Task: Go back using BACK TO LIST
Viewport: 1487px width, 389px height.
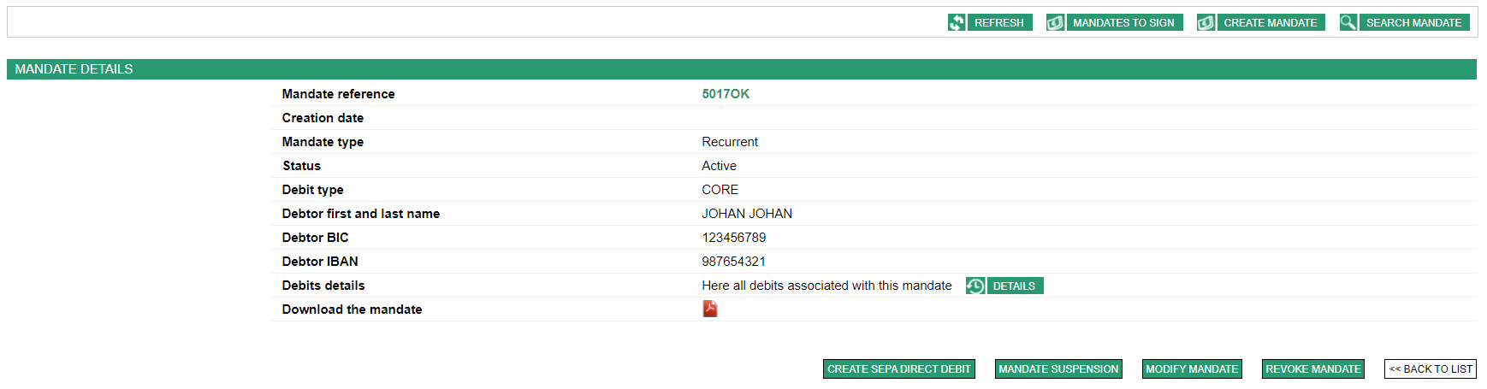Action: 1430,369
